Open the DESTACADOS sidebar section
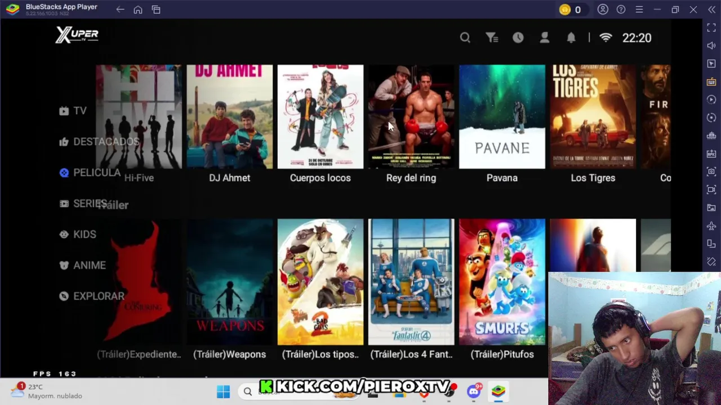721x405 pixels. click(x=99, y=142)
